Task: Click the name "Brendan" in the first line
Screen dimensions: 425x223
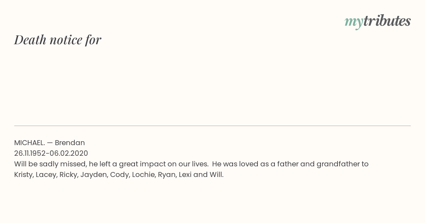Action: click(x=70, y=143)
